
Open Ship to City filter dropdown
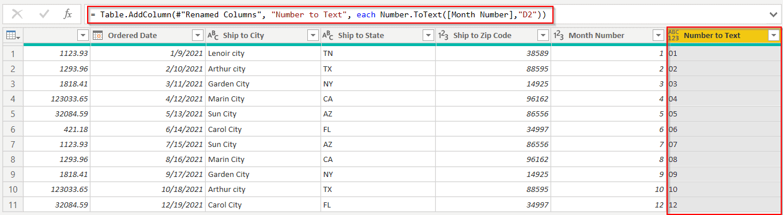point(313,35)
